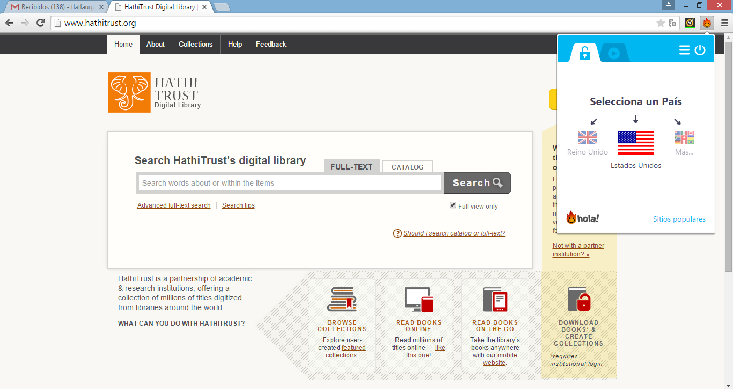Image resolution: width=733 pixels, height=389 pixels.
Task: Open the Feedback nav item
Action: coord(271,45)
